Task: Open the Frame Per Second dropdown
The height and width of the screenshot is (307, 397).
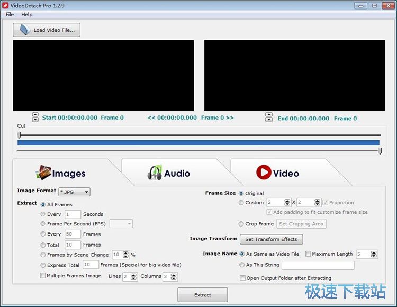Action: pyautogui.click(x=121, y=224)
